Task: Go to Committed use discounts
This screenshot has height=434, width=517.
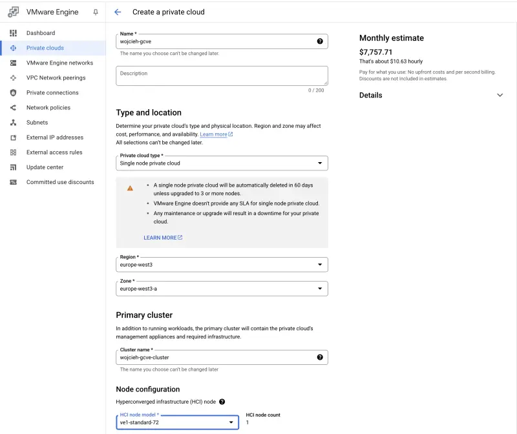Action: tap(60, 182)
